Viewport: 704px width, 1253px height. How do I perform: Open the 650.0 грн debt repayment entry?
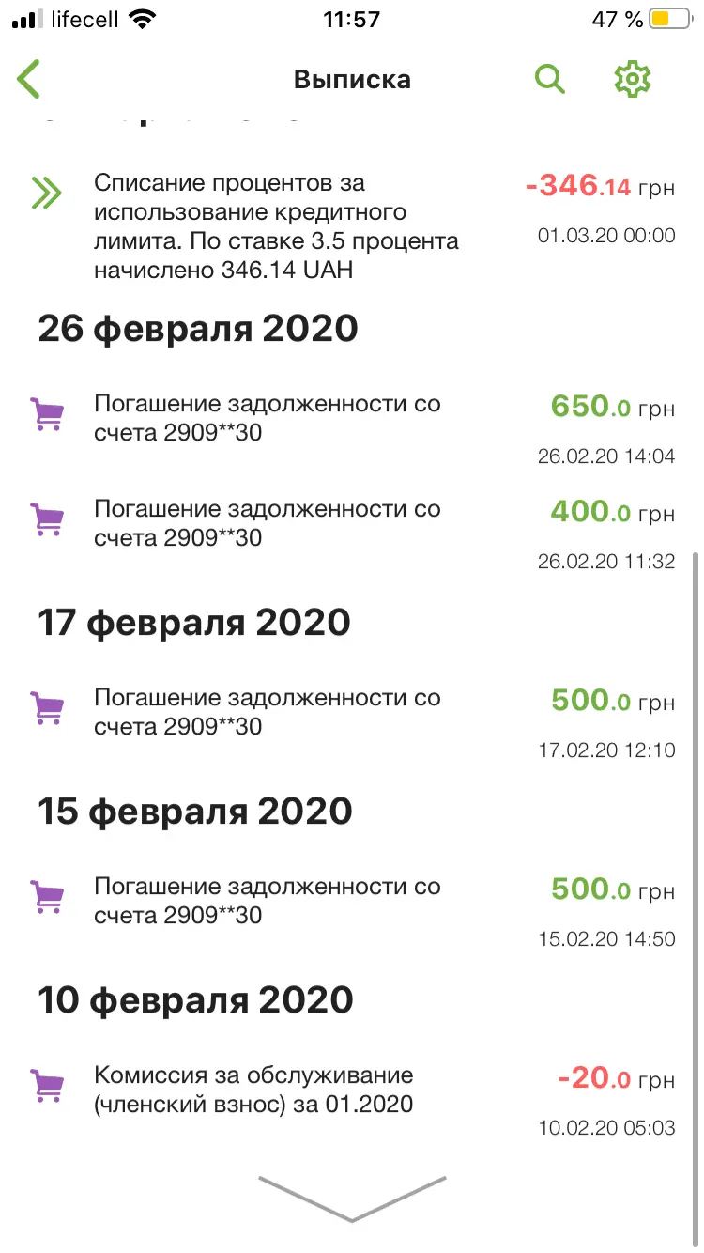(267, 418)
